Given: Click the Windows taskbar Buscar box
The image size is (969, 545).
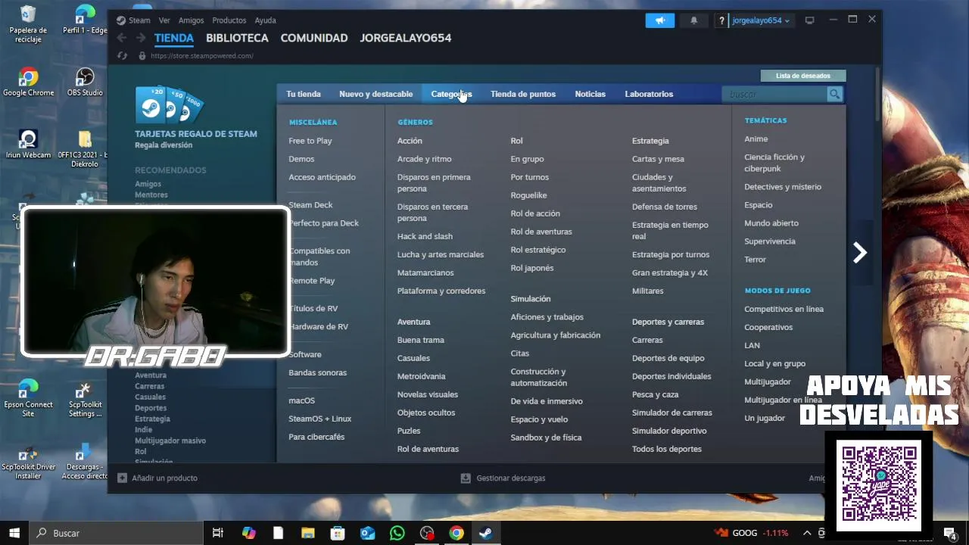Looking at the screenshot, I should pyautogui.click(x=116, y=533).
